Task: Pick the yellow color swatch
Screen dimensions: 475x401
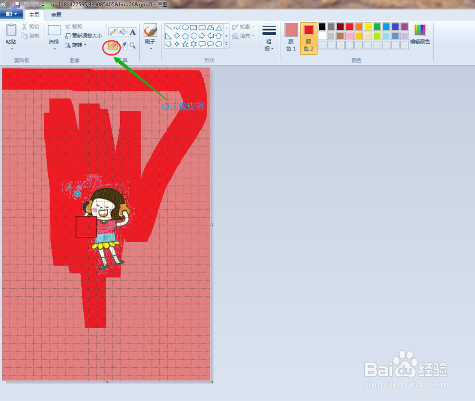Action: coord(368,27)
